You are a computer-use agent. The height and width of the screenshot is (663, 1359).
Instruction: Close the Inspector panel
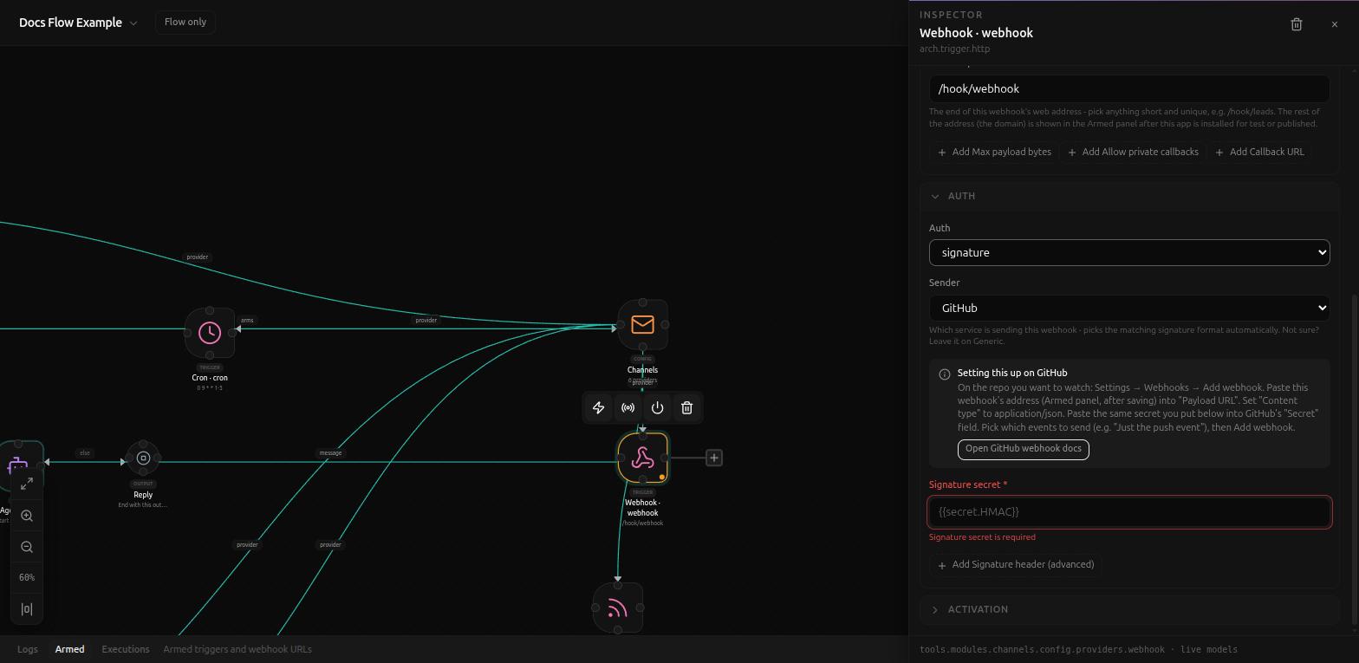[x=1335, y=24]
